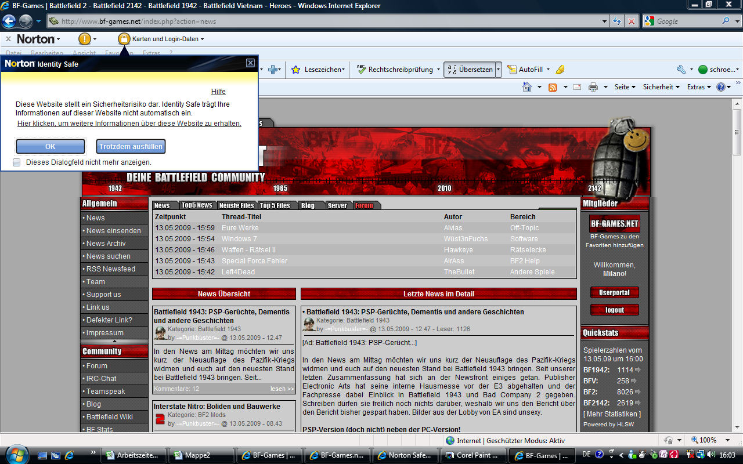Open the Seite menu

coord(625,87)
